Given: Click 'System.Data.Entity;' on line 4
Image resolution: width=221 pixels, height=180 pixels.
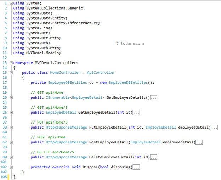Looking at the screenshot, I should 47,18.
